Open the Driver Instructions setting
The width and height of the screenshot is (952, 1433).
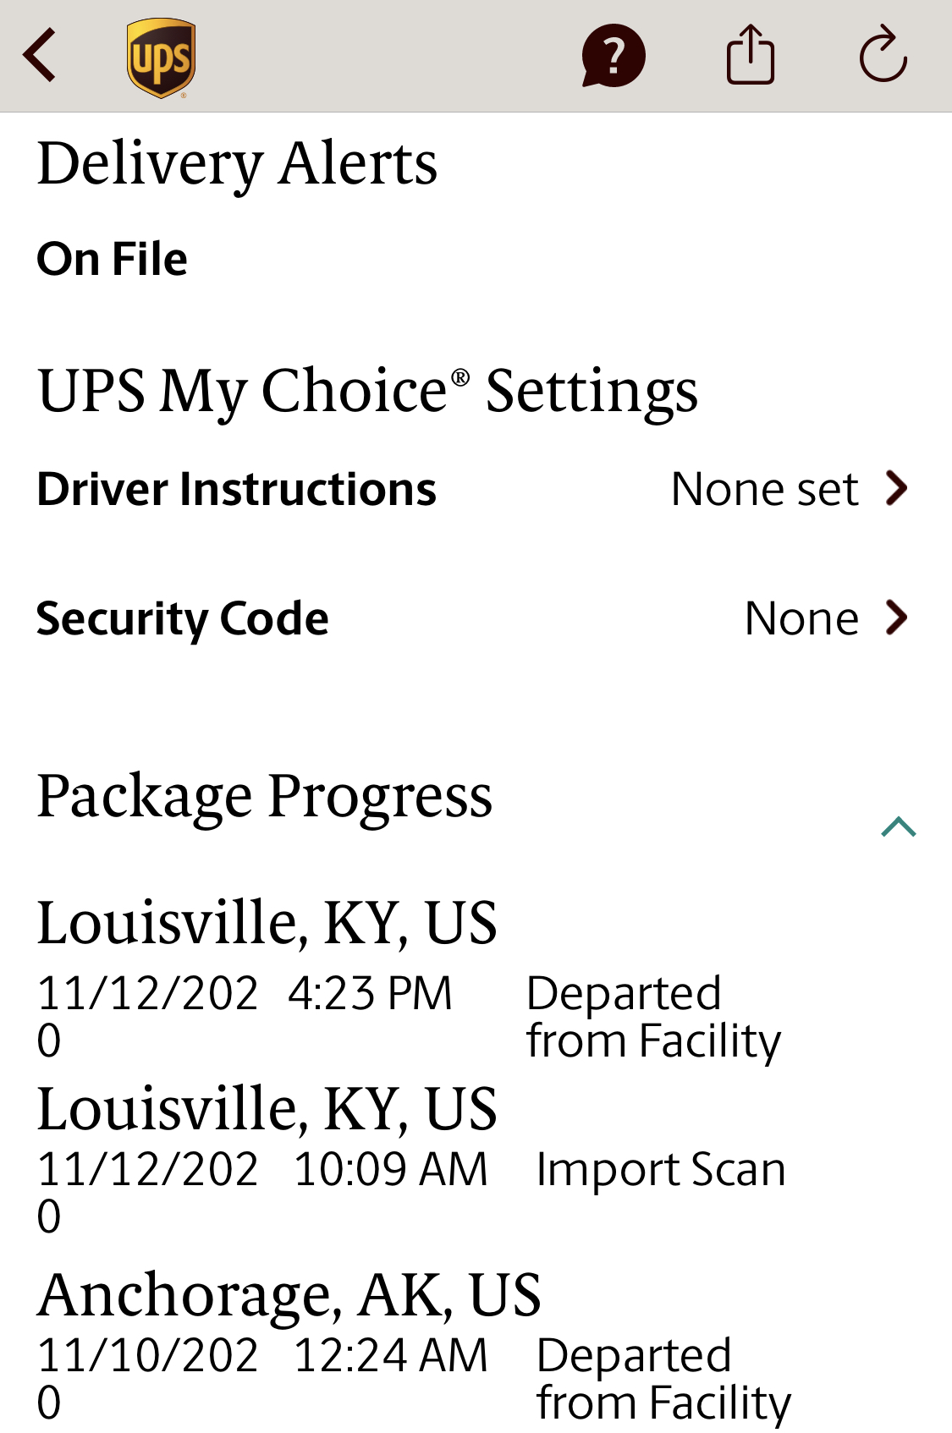point(237,489)
